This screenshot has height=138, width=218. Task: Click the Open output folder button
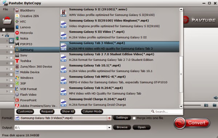click(x=142, y=127)
